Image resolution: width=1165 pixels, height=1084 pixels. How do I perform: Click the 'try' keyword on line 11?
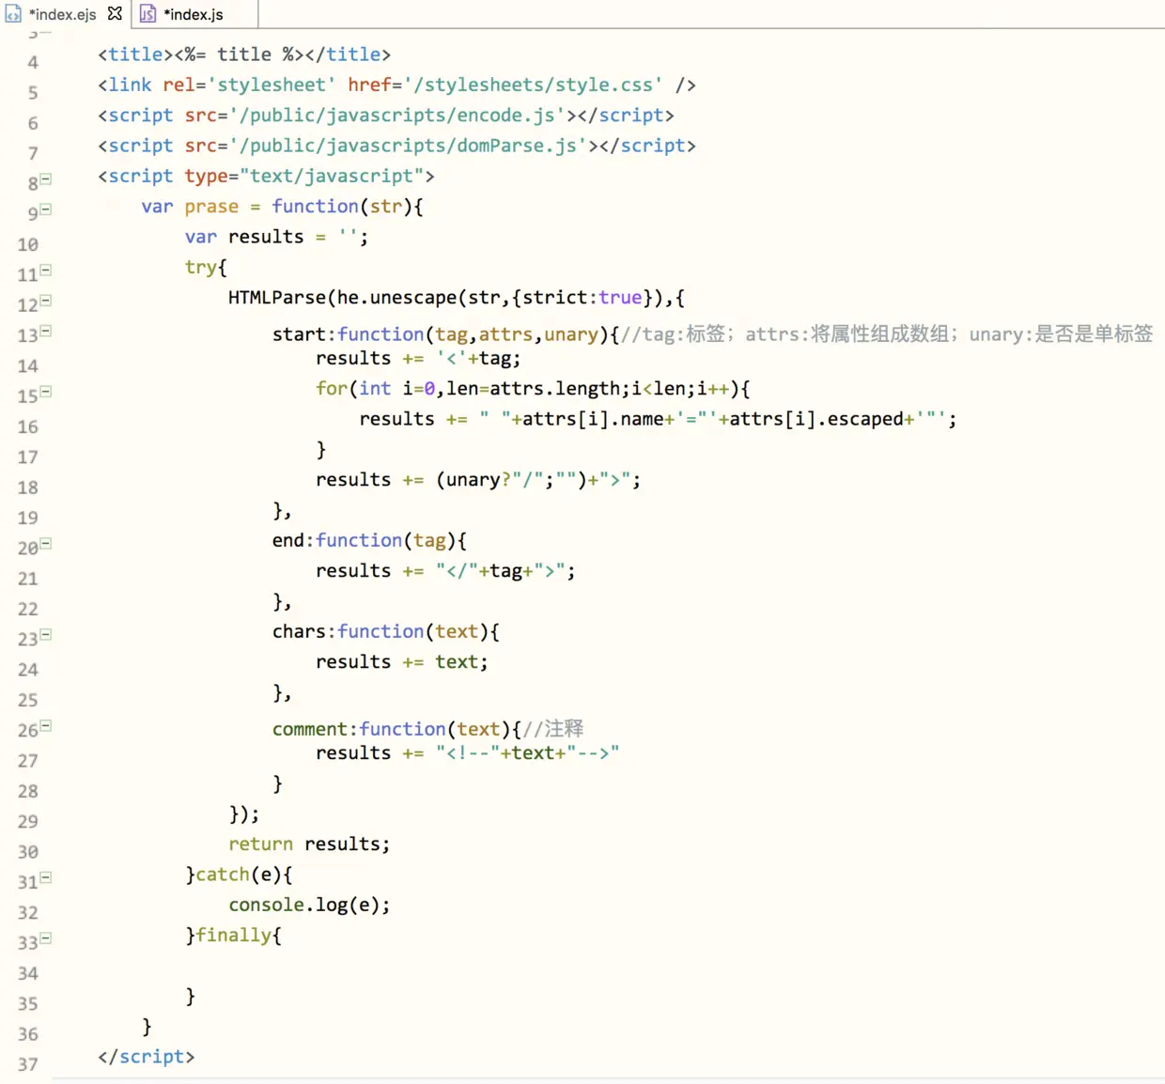(x=200, y=268)
